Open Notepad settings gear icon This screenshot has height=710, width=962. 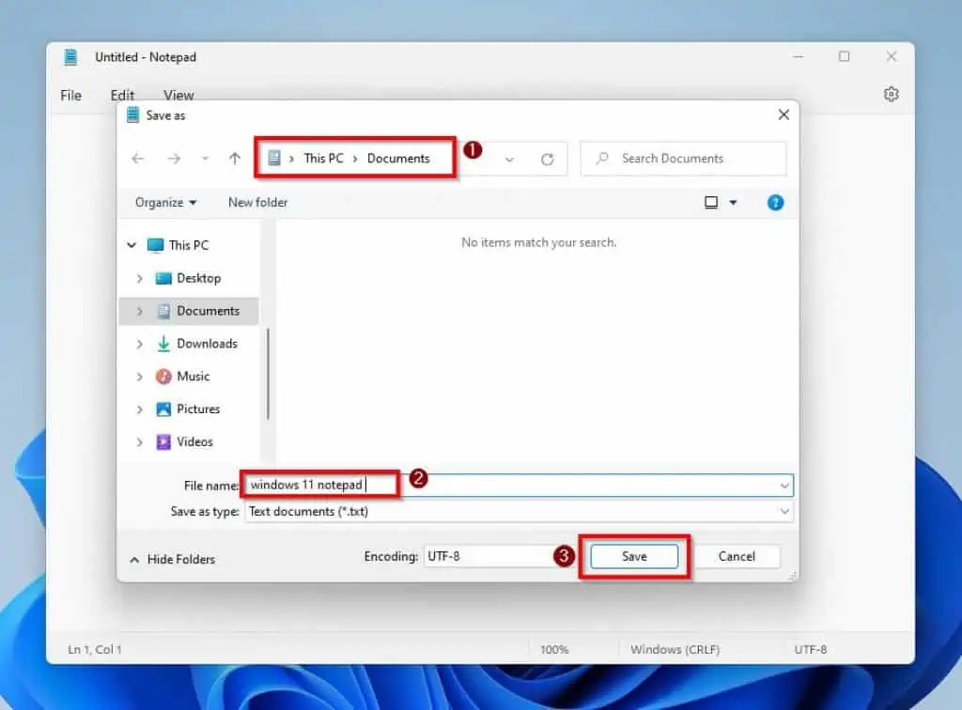point(891,95)
